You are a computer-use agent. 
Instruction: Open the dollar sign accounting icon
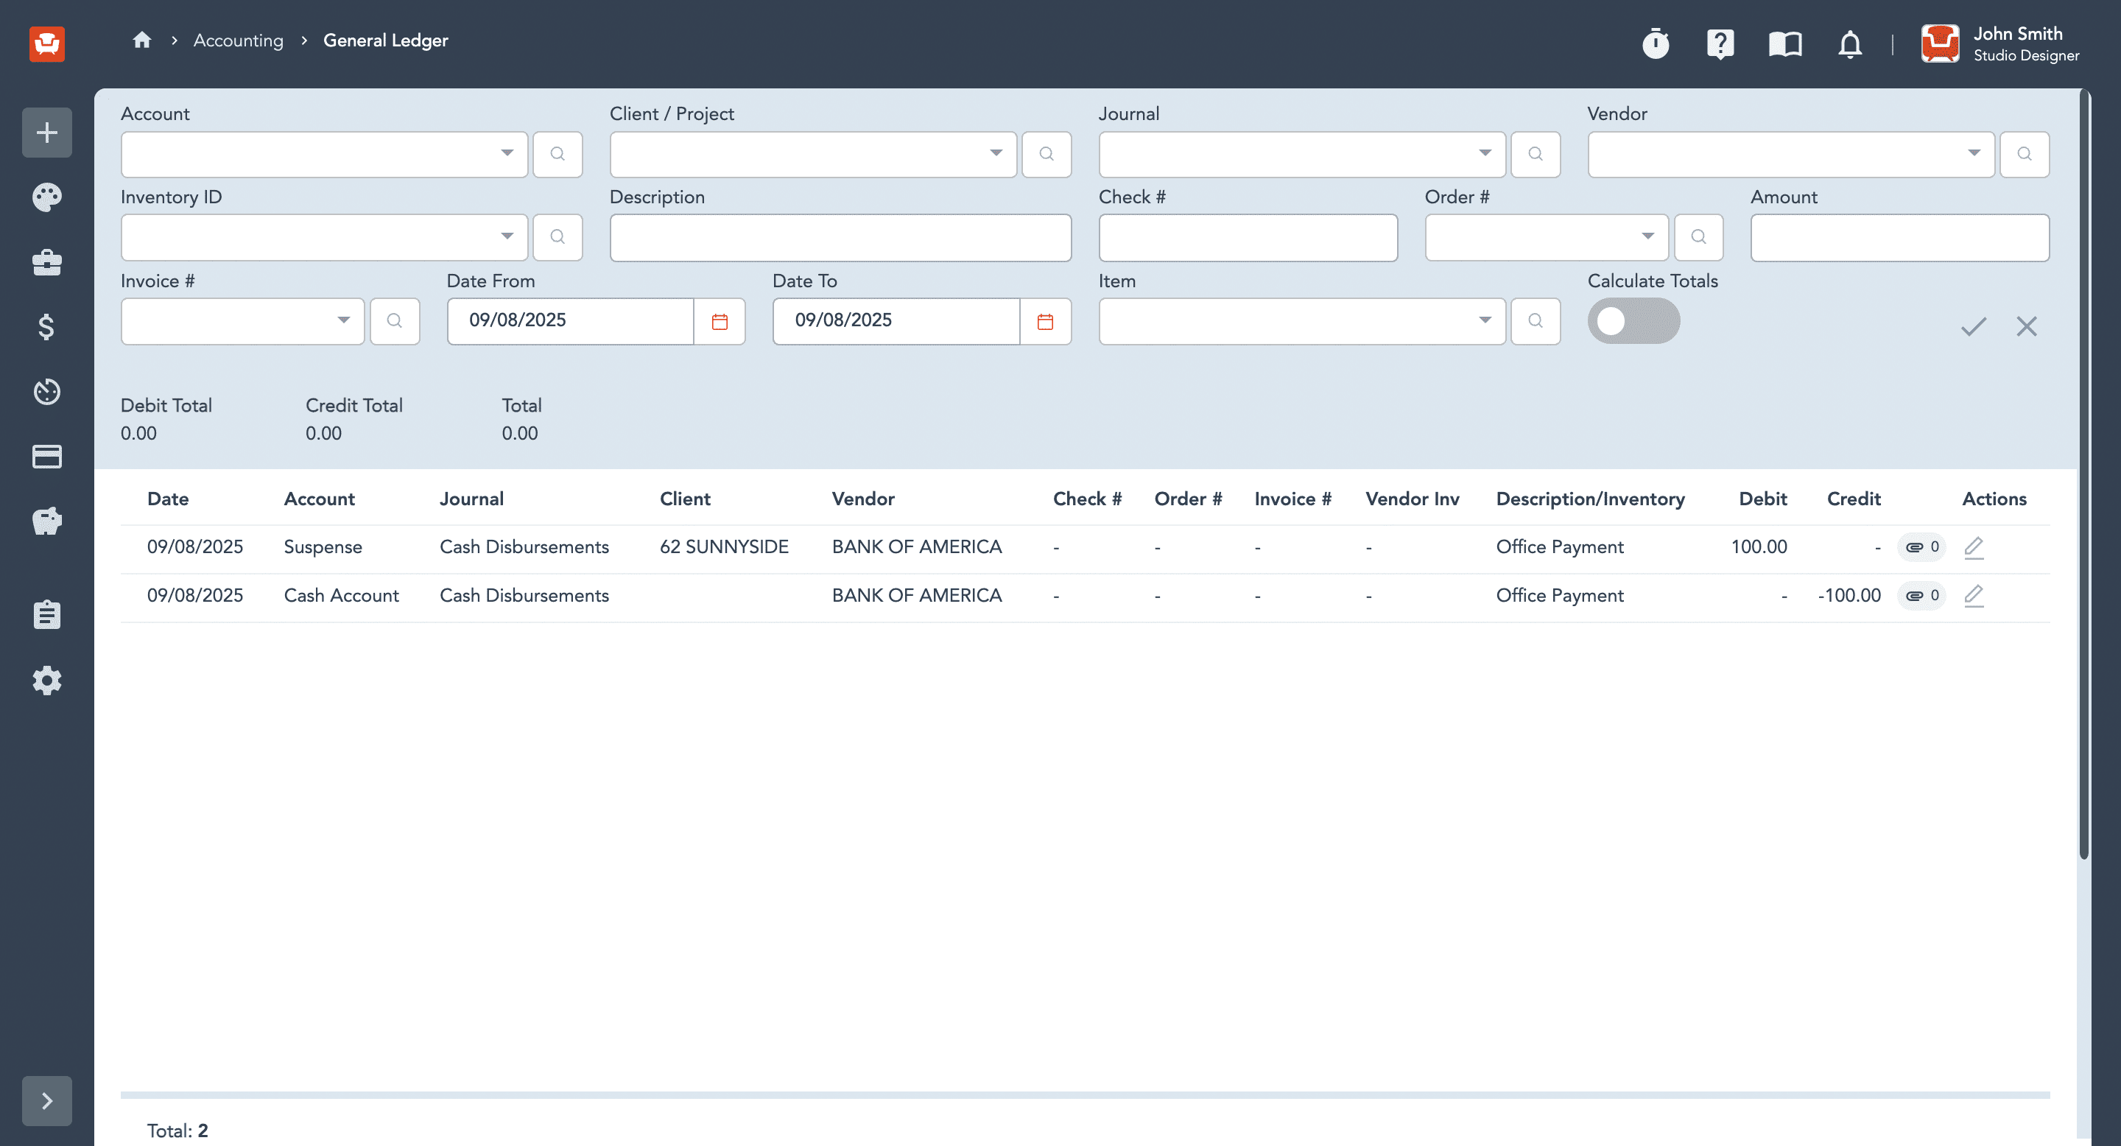click(x=47, y=327)
